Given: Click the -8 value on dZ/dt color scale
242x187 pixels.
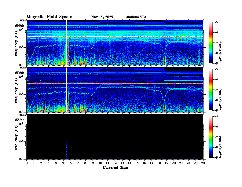Looking at the screenshot, I should tap(216, 147).
